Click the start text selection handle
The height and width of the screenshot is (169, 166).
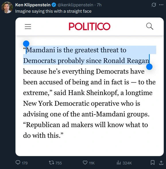(26, 44)
